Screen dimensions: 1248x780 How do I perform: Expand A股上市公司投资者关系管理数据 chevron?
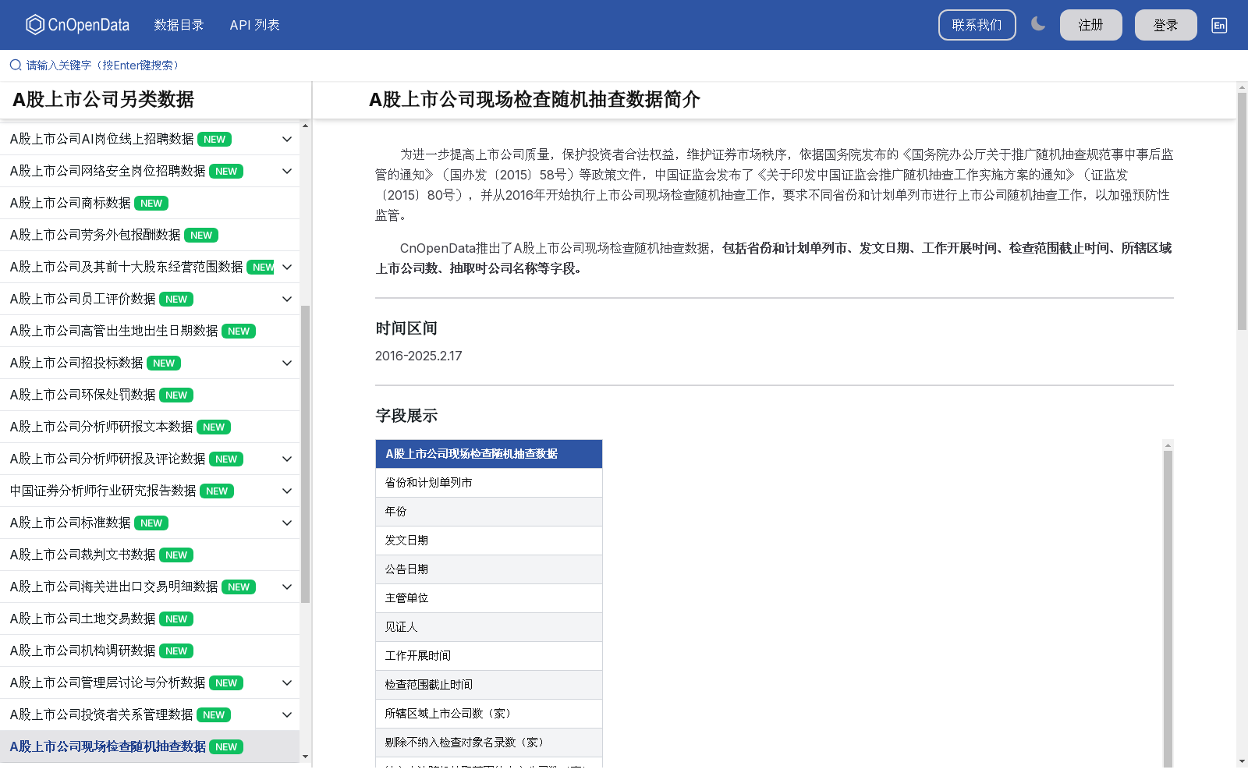(x=287, y=714)
